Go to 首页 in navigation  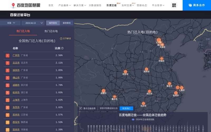[51, 5]
